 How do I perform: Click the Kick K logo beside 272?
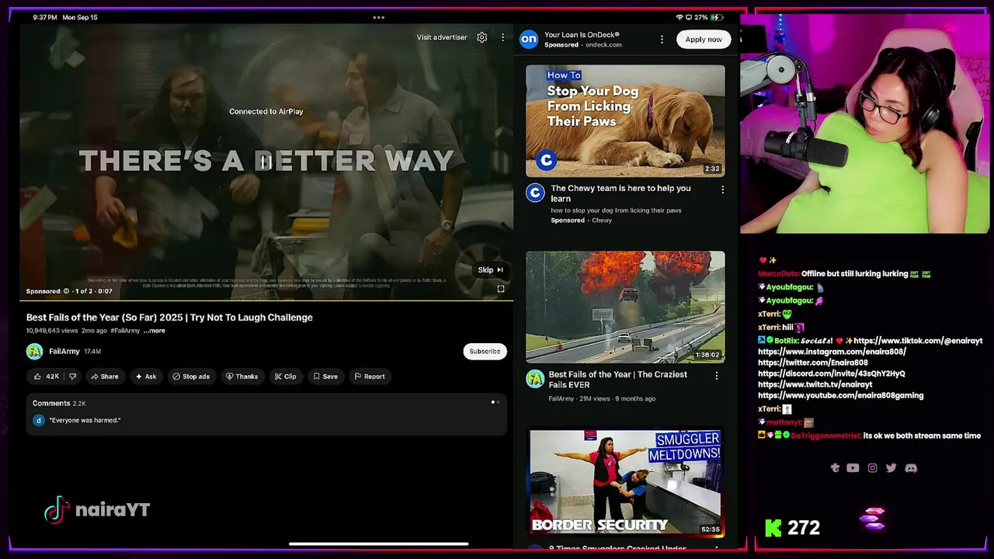tap(773, 528)
